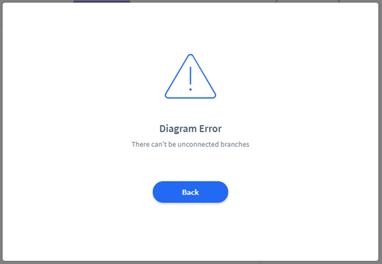Click the exclamation dot in warning icon
The image size is (382, 264).
pos(190,90)
